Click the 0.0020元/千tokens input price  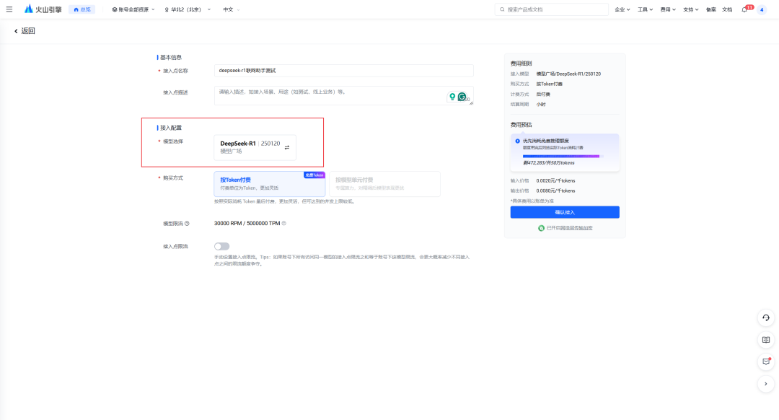tap(555, 180)
